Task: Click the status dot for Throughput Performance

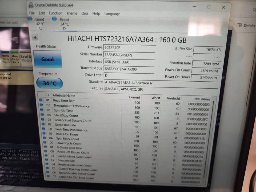Action: point(41,105)
